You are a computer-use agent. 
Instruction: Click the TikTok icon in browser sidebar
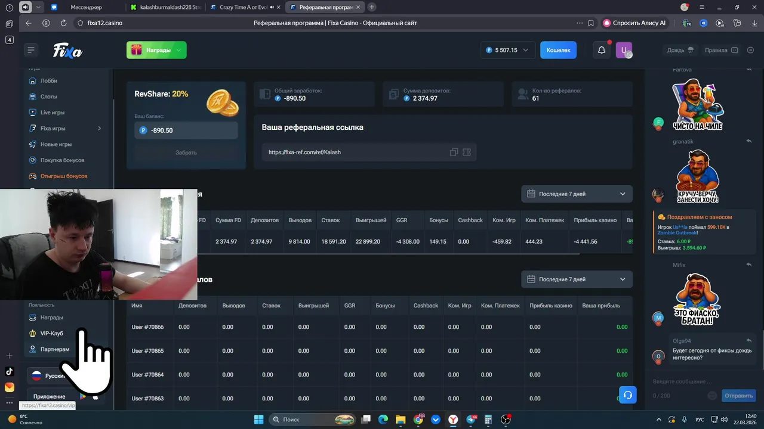[9, 371]
